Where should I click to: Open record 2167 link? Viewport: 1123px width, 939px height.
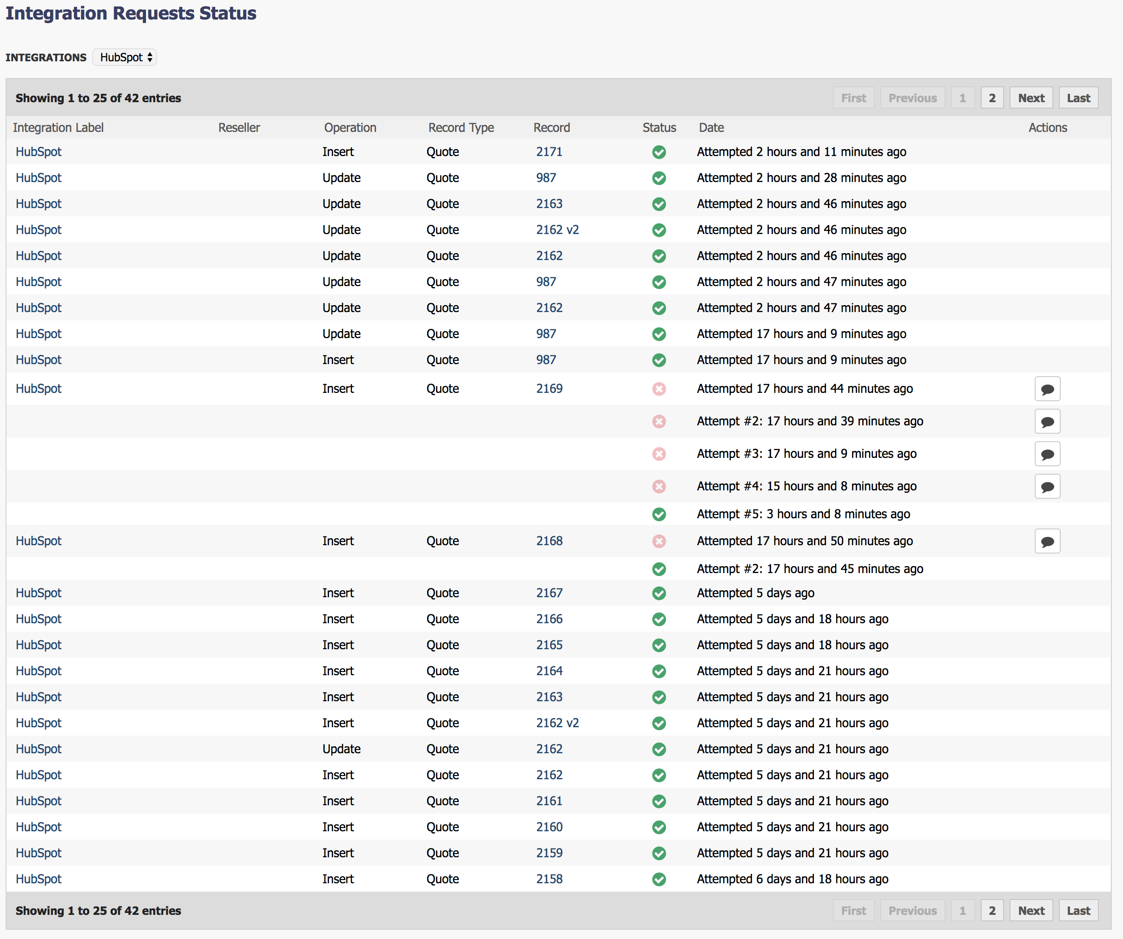[549, 593]
